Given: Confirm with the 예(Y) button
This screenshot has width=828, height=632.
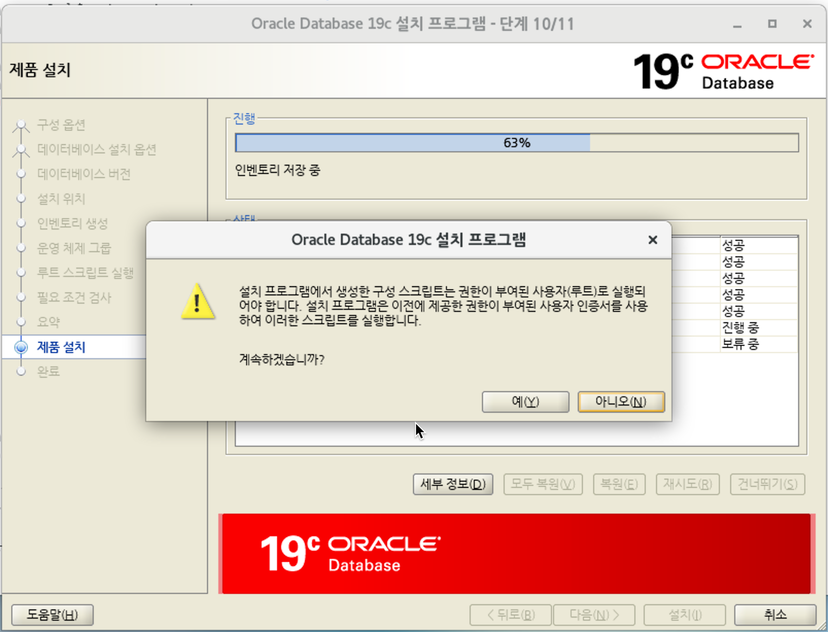Looking at the screenshot, I should pyautogui.click(x=525, y=402).
